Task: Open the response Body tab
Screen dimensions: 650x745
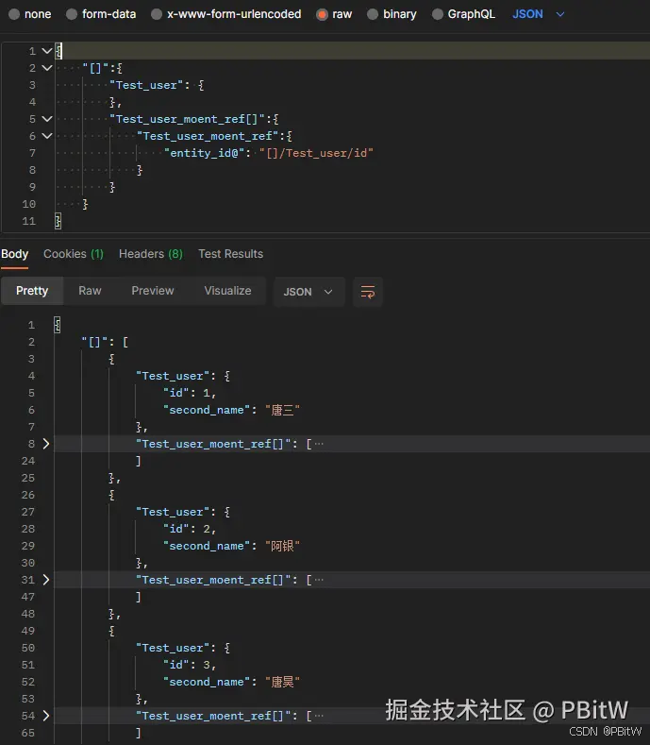Action: [x=15, y=254]
